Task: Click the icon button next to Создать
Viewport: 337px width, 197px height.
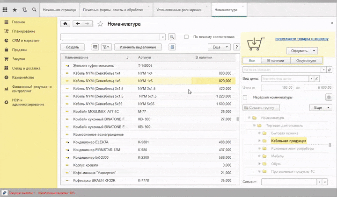Action: click(95, 47)
